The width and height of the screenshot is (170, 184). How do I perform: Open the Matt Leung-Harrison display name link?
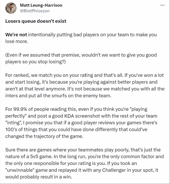pos(41,5)
